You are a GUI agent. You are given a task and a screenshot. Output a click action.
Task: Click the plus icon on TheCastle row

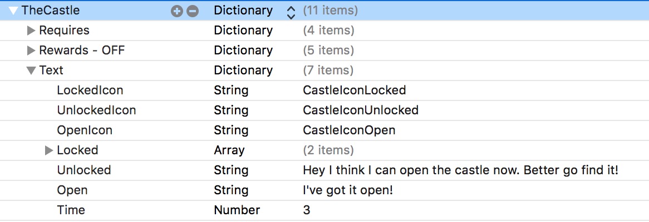click(x=177, y=11)
